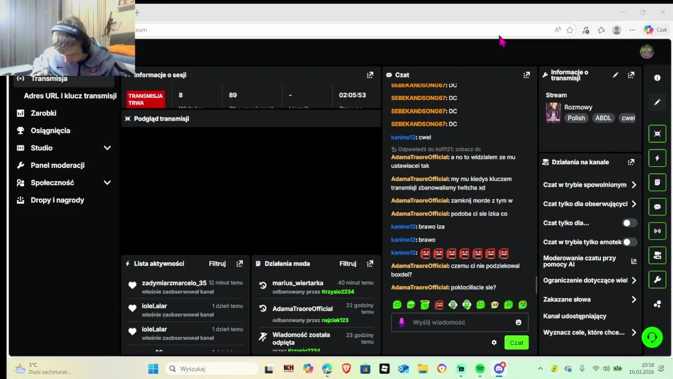The width and height of the screenshot is (673, 379).
Task: Click the profile avatar in the dashboard header
Action: pyautogui.click(x=647, y=52)
